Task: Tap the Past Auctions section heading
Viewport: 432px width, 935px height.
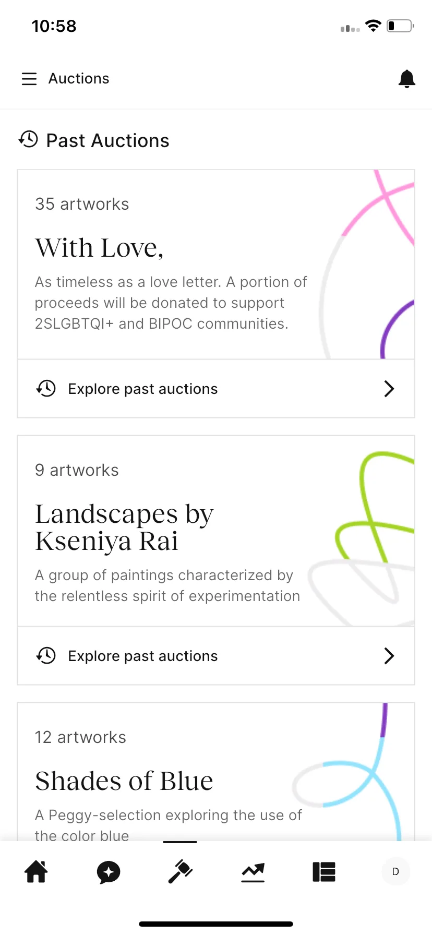Action: pos(107,140)
